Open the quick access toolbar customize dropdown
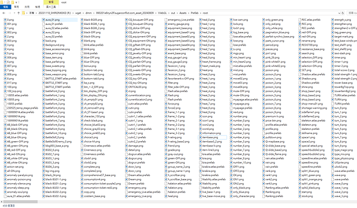 [x=16, y=2]
